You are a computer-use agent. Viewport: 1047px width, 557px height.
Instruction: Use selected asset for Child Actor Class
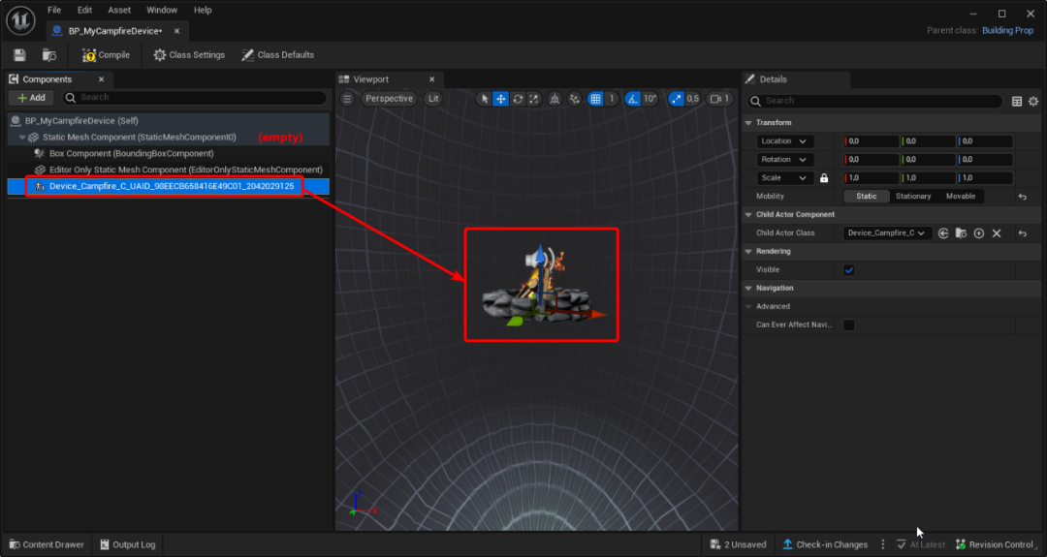[943, 232]
